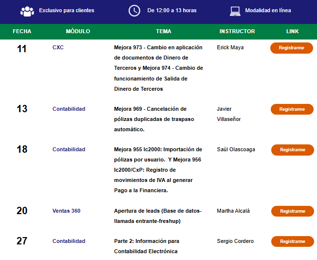This screenshot has height=260, width=317.
Task: Click the FECHA column header
Action: tap(22, 31)
